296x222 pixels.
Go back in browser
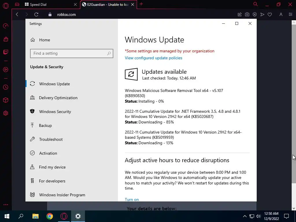pos(17,14)
